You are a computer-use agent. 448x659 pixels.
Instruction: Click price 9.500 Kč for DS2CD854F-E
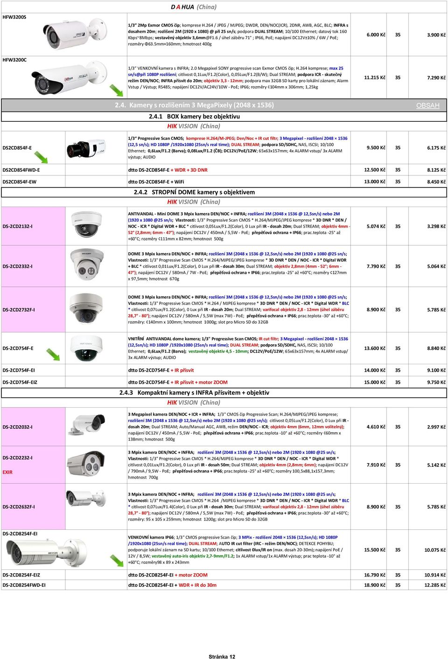click(x=376, y=148)
